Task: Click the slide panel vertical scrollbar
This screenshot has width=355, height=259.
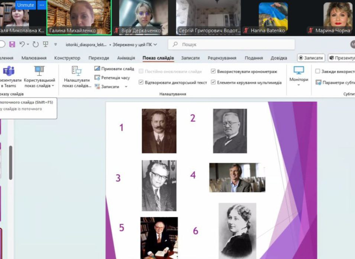Action: tap(11, 163)
